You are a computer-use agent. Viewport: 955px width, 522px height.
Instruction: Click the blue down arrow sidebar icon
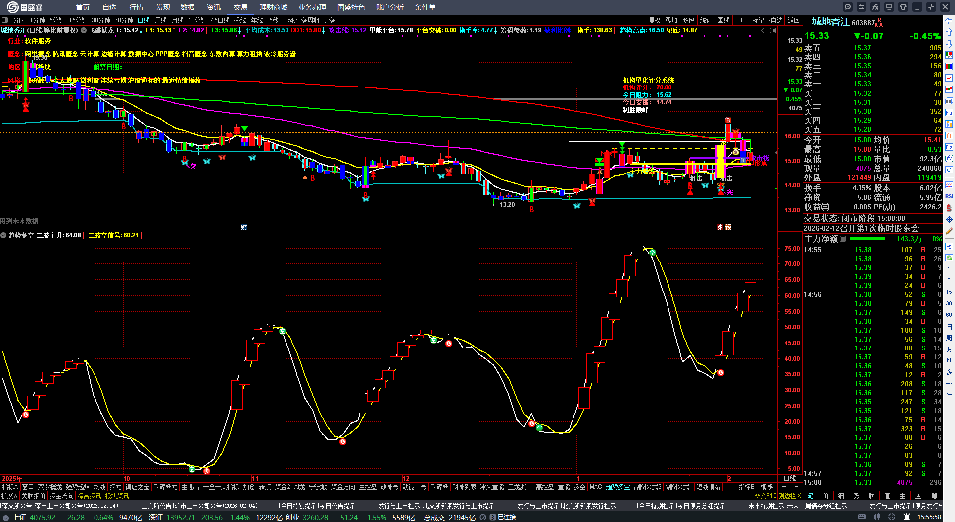click(x=949, y=43)
